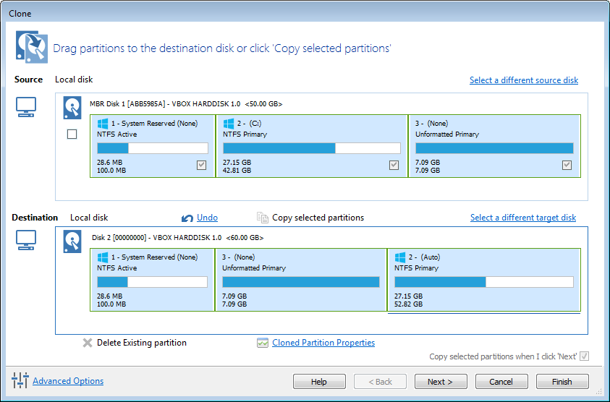
Task: Click usage bar of source System Reserved partition
Action: click(x=153, y=148)
